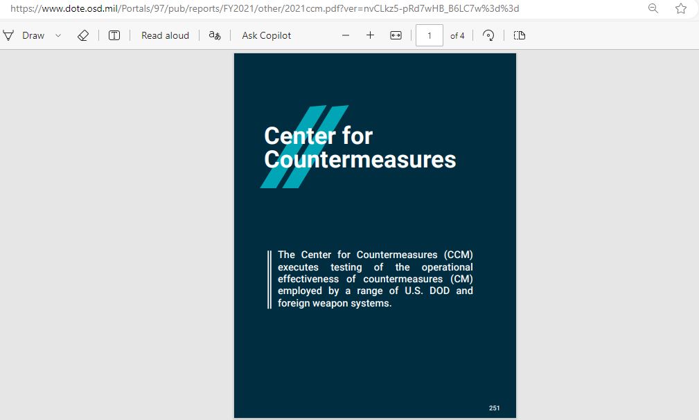Open Ask Copilot
Screen dimensions: 699x420
[x=266, y=35]
